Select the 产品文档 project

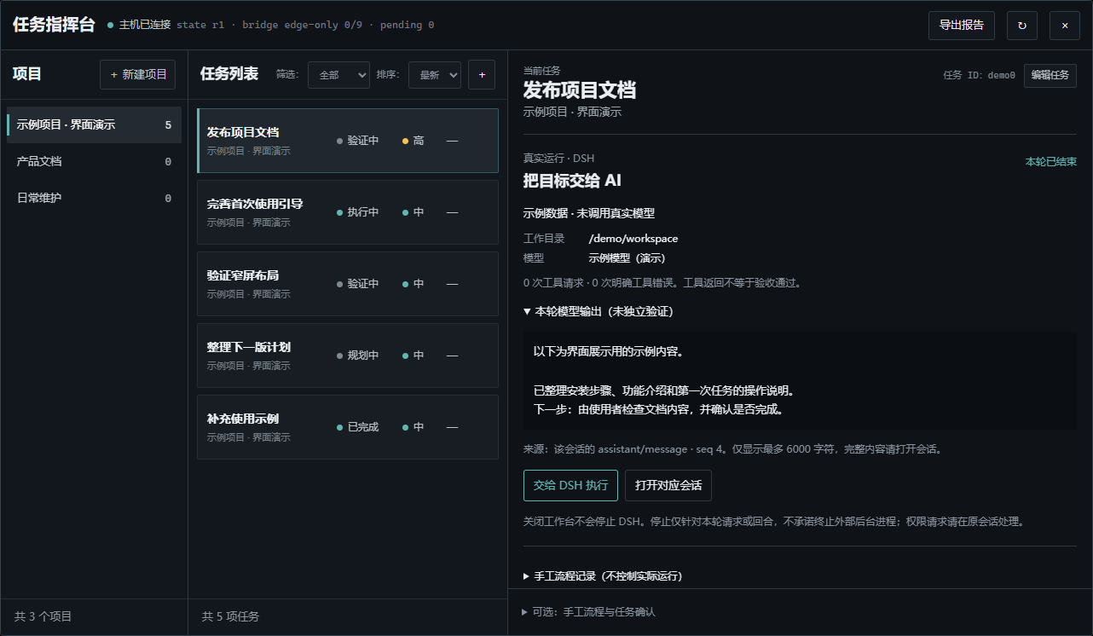pos(94,161)
